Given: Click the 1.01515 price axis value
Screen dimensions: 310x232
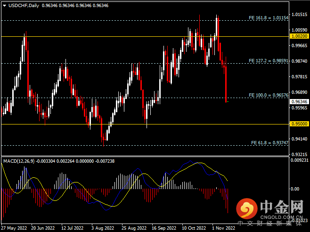Looking at the screenshot, I should click(300, 15).
